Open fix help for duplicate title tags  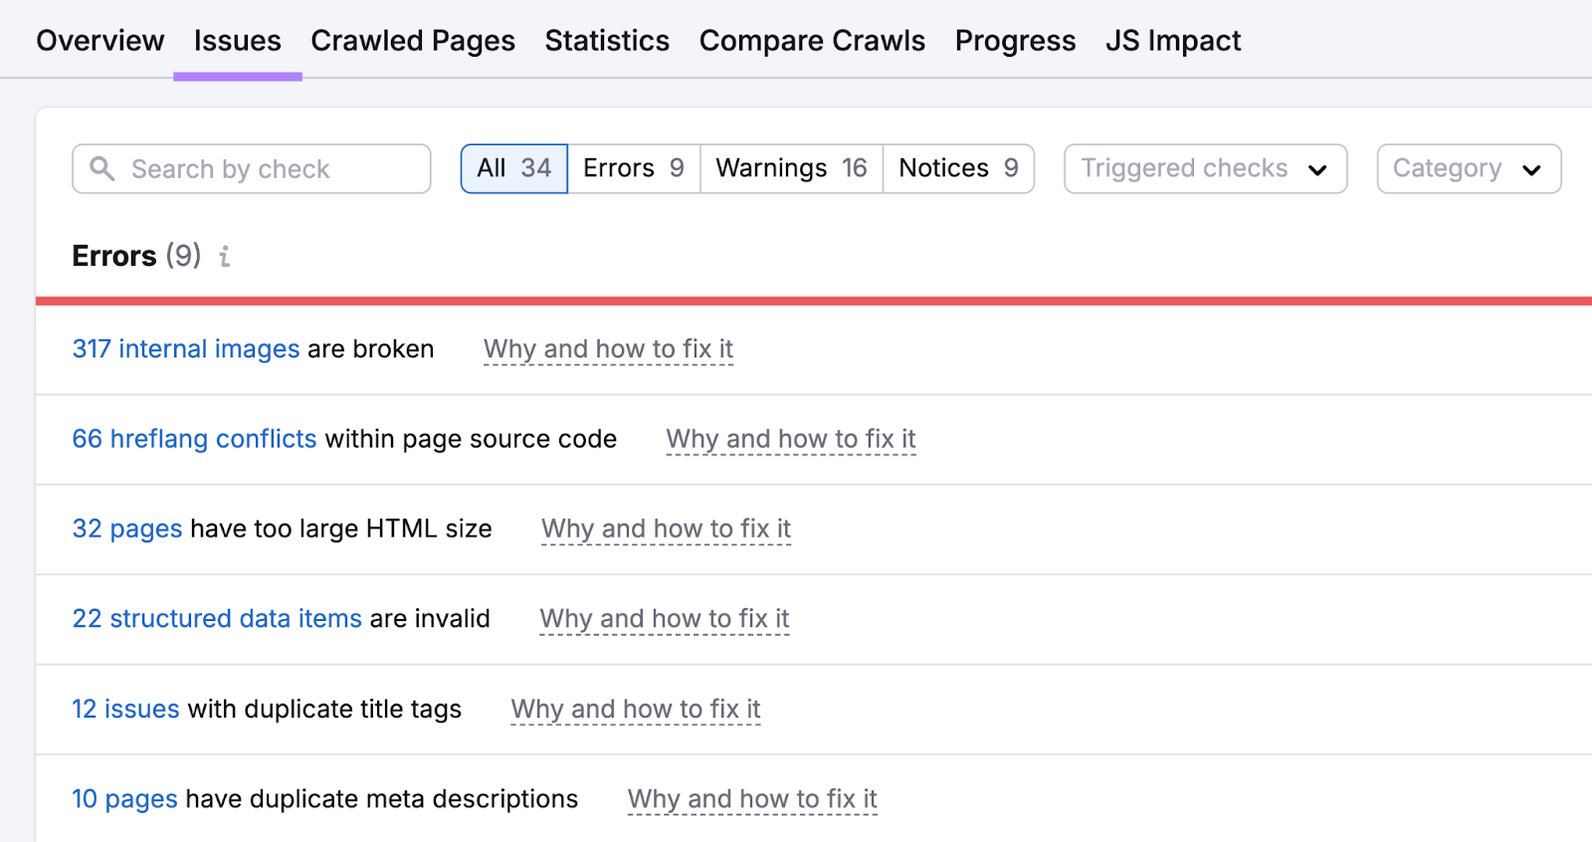pyautogui.click(x=635, y=710)
